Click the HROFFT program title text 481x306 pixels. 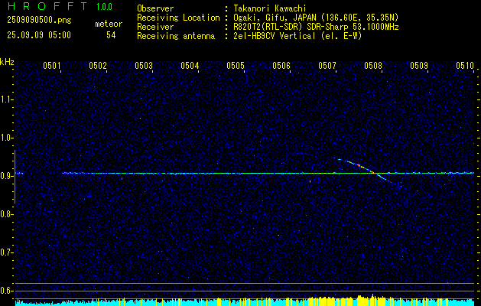[x=47, y=6]
